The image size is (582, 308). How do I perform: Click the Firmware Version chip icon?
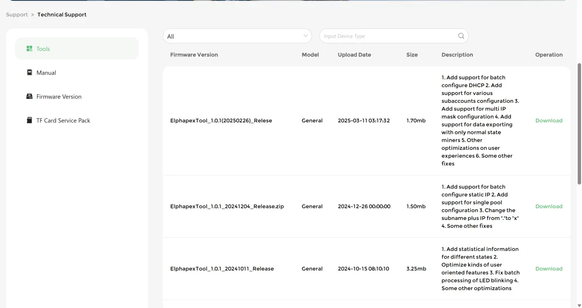29,96
